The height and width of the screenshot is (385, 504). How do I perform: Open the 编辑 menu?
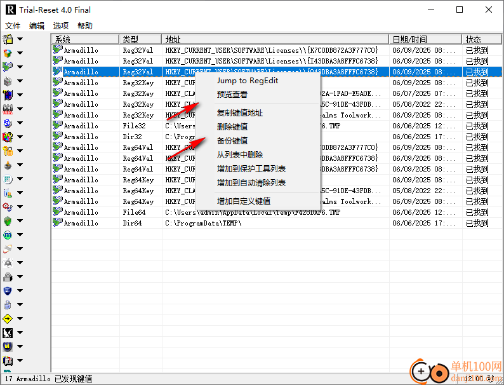37,26
